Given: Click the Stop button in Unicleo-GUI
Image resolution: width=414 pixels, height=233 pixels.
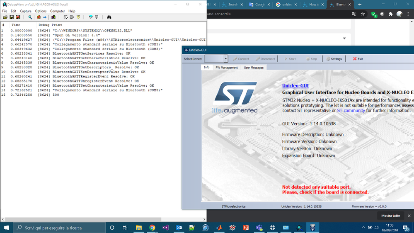Looking at the screenshot, I should coord(312,59).
